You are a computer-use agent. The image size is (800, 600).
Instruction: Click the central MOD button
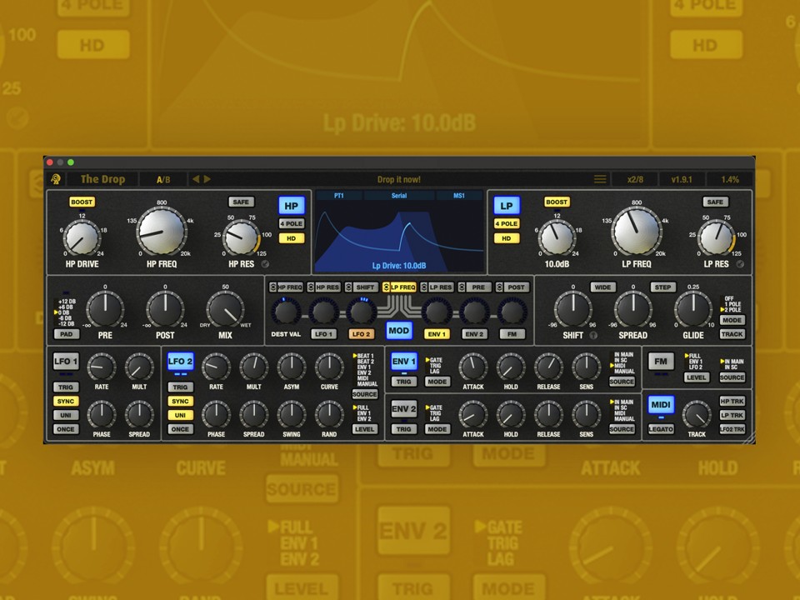(x=399, y=331)
